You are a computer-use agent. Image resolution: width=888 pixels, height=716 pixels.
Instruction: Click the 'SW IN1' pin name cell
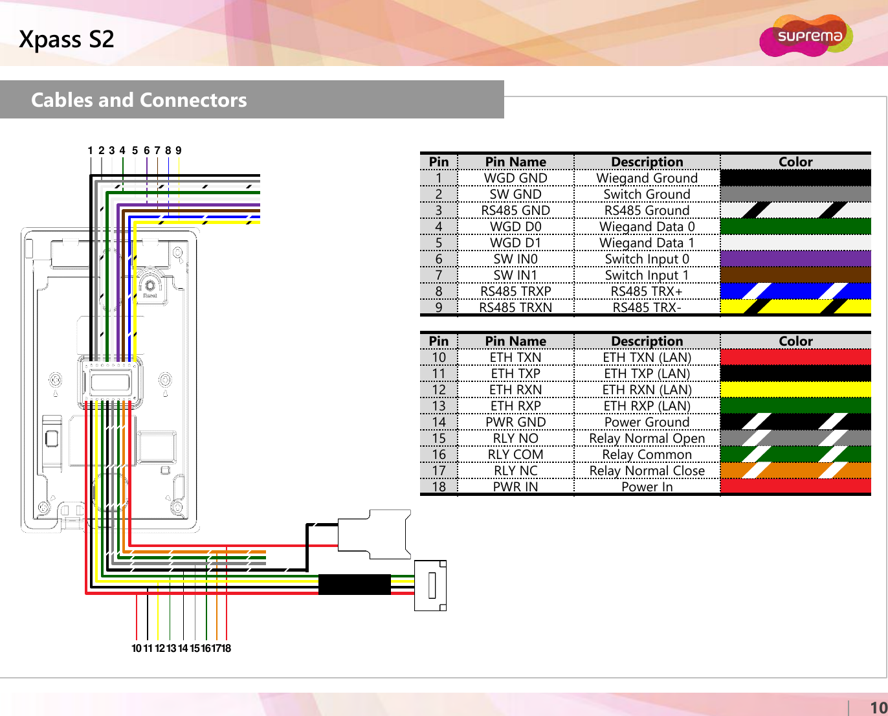click(x=516, y=275)
